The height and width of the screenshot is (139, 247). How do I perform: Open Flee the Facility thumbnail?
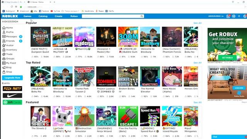click(x=128, y=116)
